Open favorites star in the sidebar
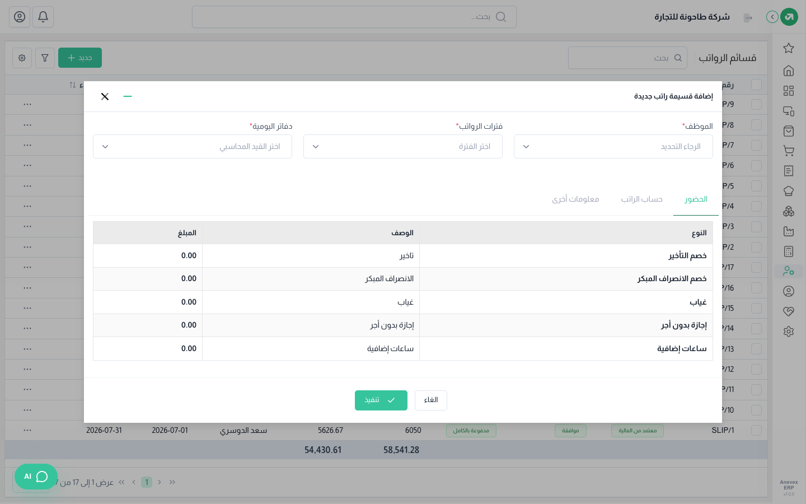The width and height of the screenshot is (806, 504). (789, 48)
